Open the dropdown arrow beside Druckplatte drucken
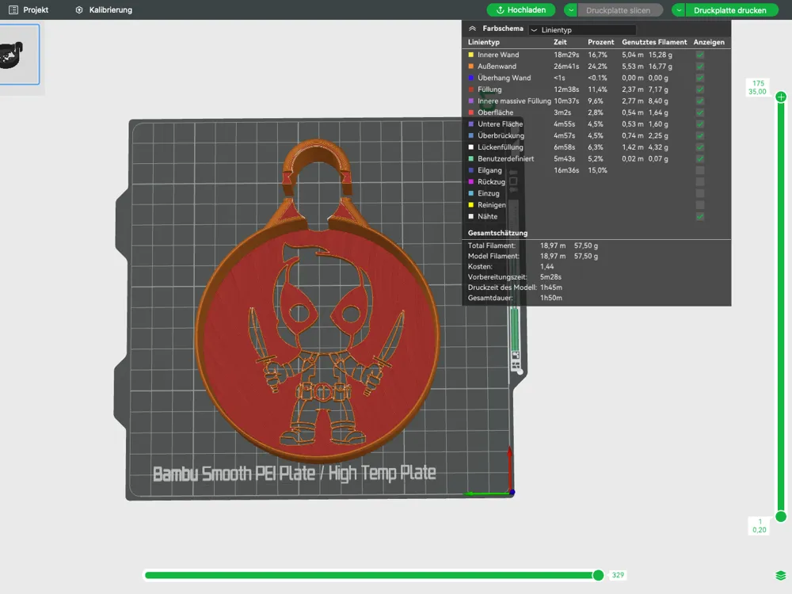 pos(679,10)
